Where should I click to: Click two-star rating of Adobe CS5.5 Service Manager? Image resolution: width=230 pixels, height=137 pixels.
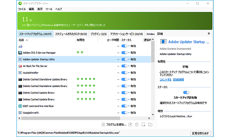click(x=80, y=52)
